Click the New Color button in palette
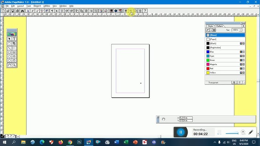Screen dimensions: 260x146 [x=234, y=82]
